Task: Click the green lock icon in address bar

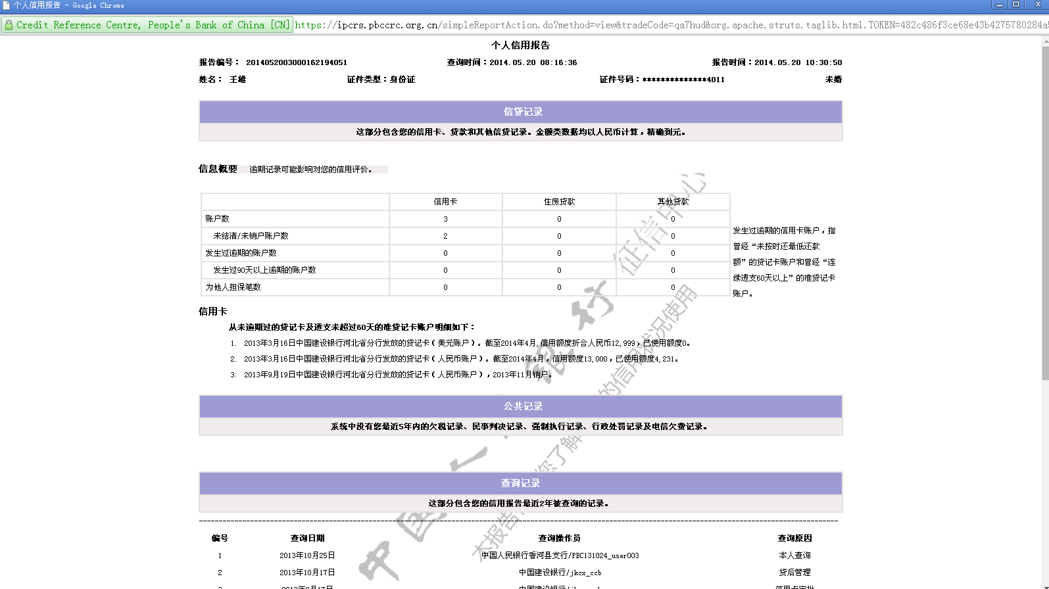Action: click(x=9, y=25)
